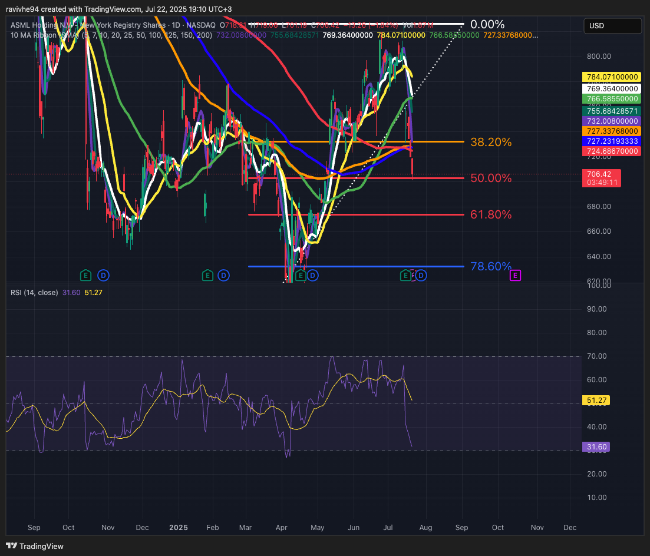Viewport: 650px width, 556px height.
Task: Select the 10 MA Ribbon indicator legend
Action: (111, 35)
